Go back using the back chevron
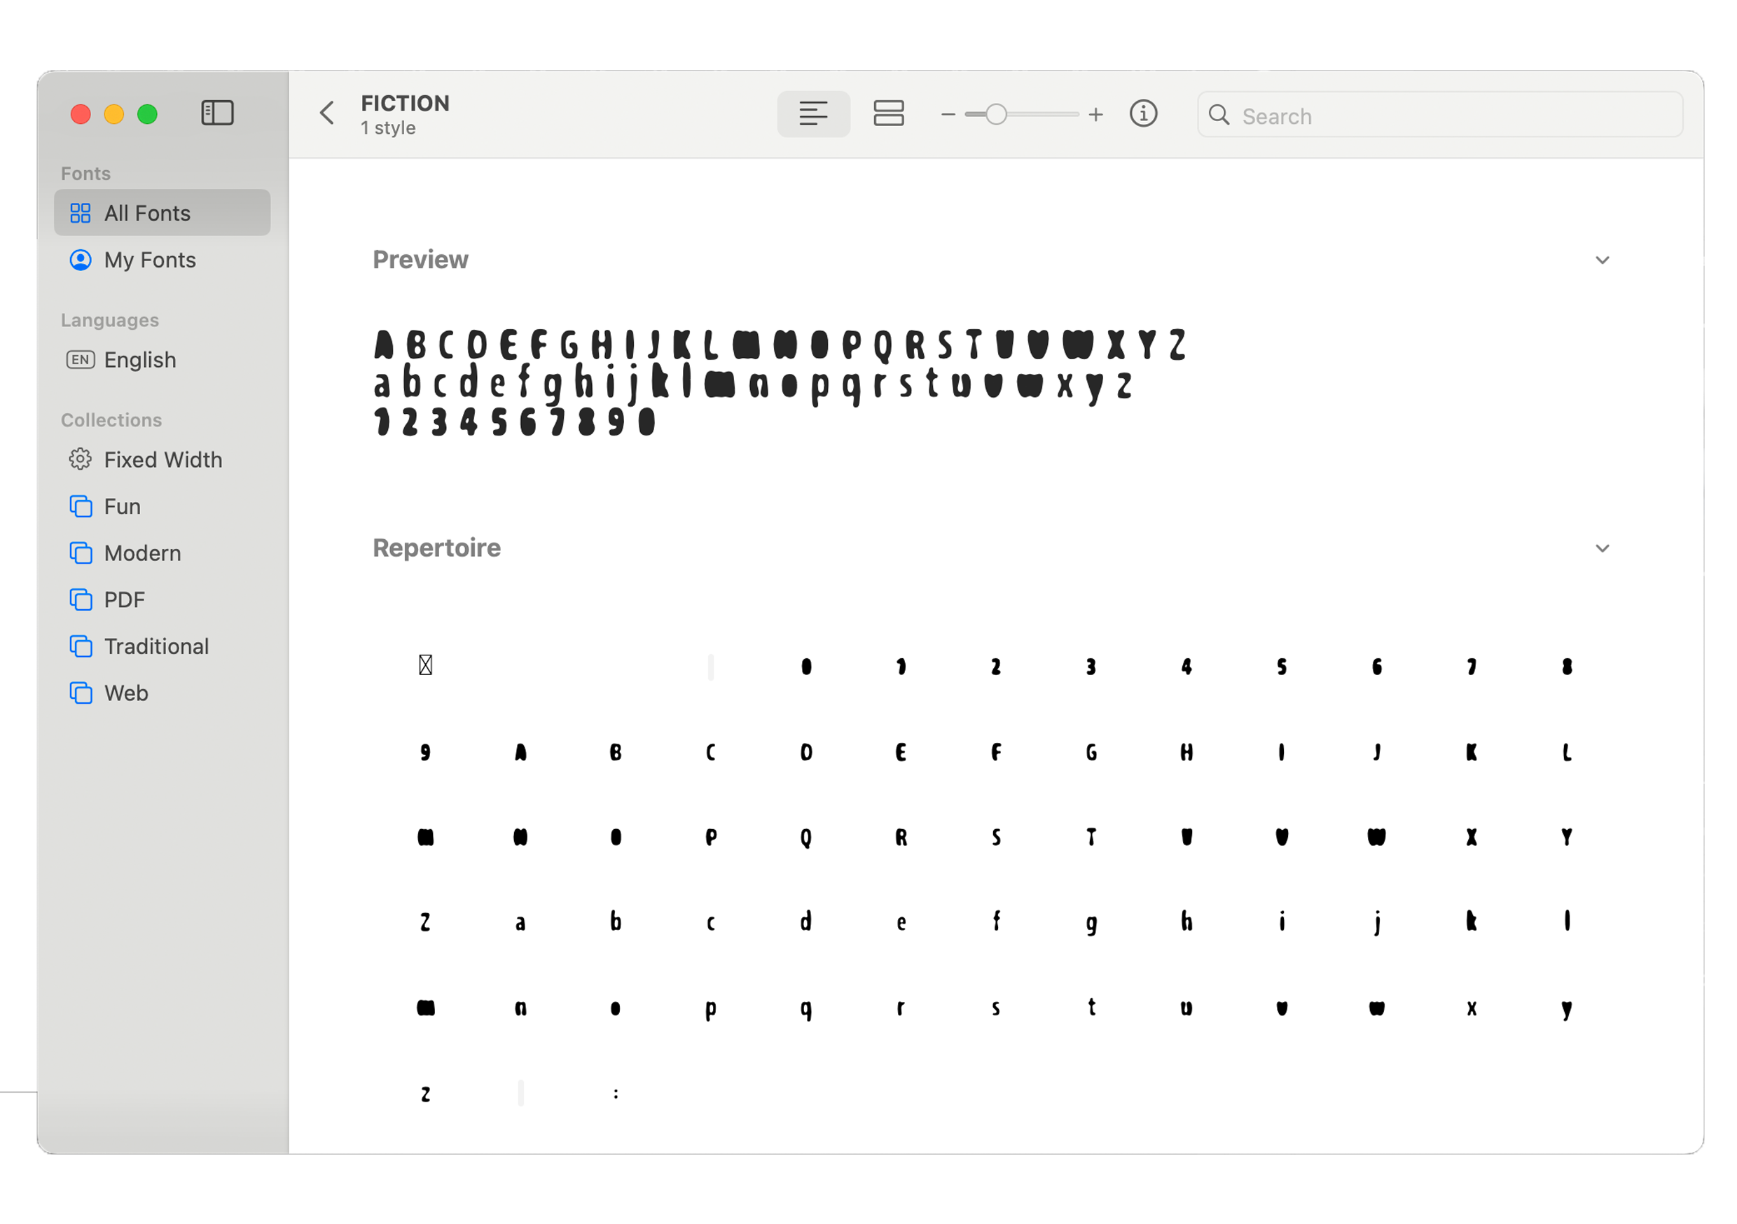This screenshot has height=1224, width=1737. point(327,113)
